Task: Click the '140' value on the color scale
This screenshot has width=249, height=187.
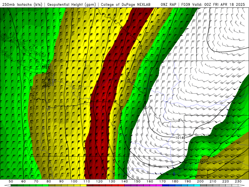Action: pos(125,181)
